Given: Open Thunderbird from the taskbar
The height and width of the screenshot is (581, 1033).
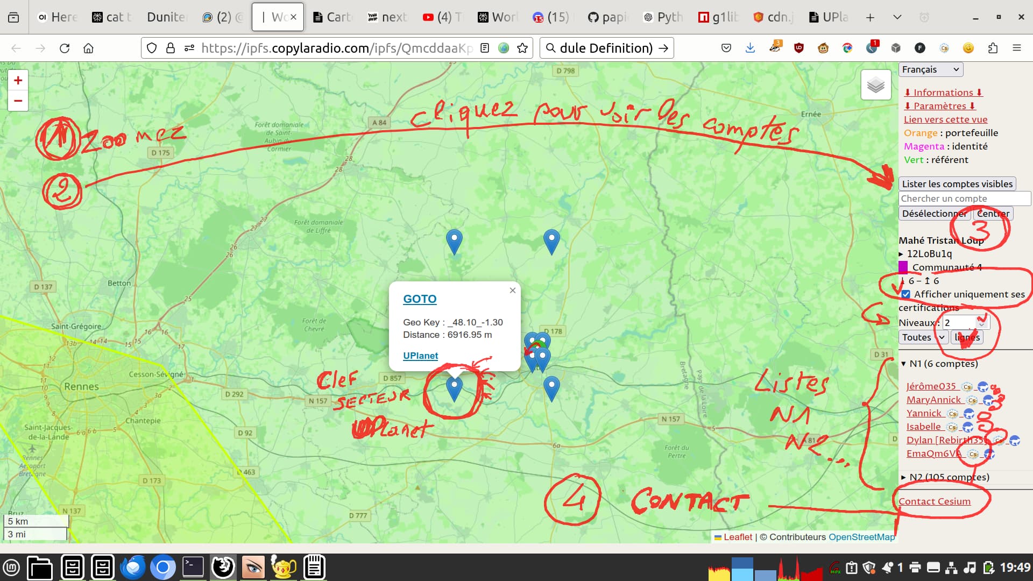Looking at the screenshot, I should [x=133, y=568].
